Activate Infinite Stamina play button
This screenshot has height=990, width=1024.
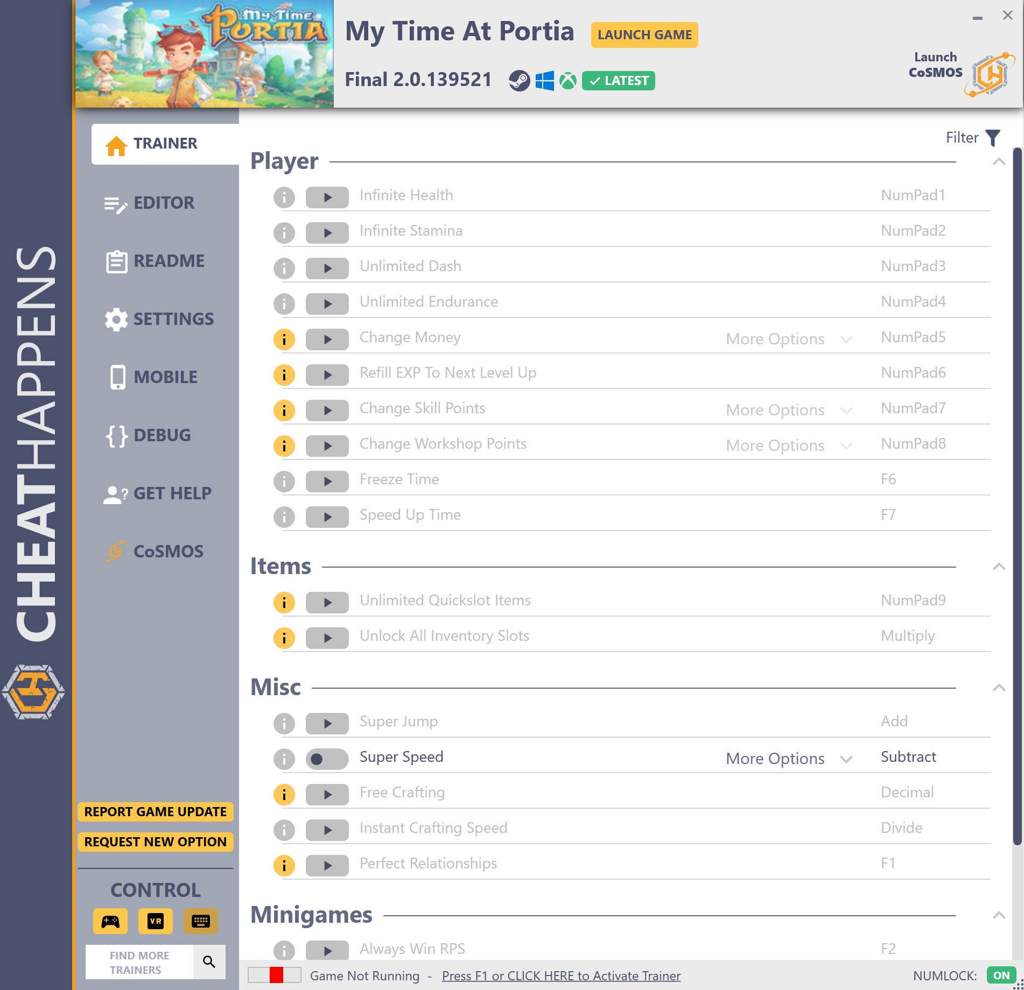tap(327, 232)
